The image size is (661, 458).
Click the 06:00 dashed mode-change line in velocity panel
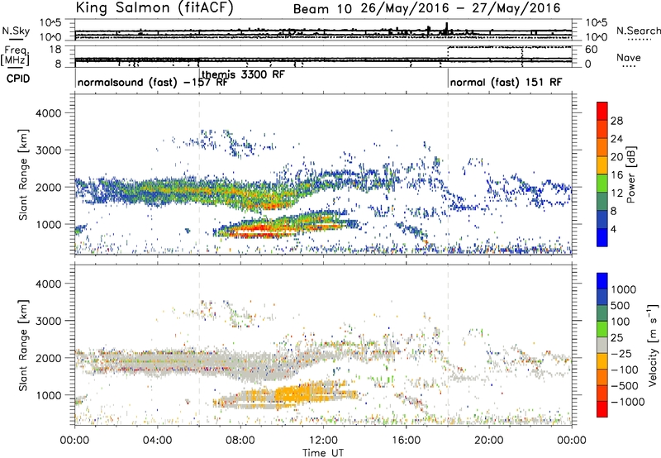199,344
